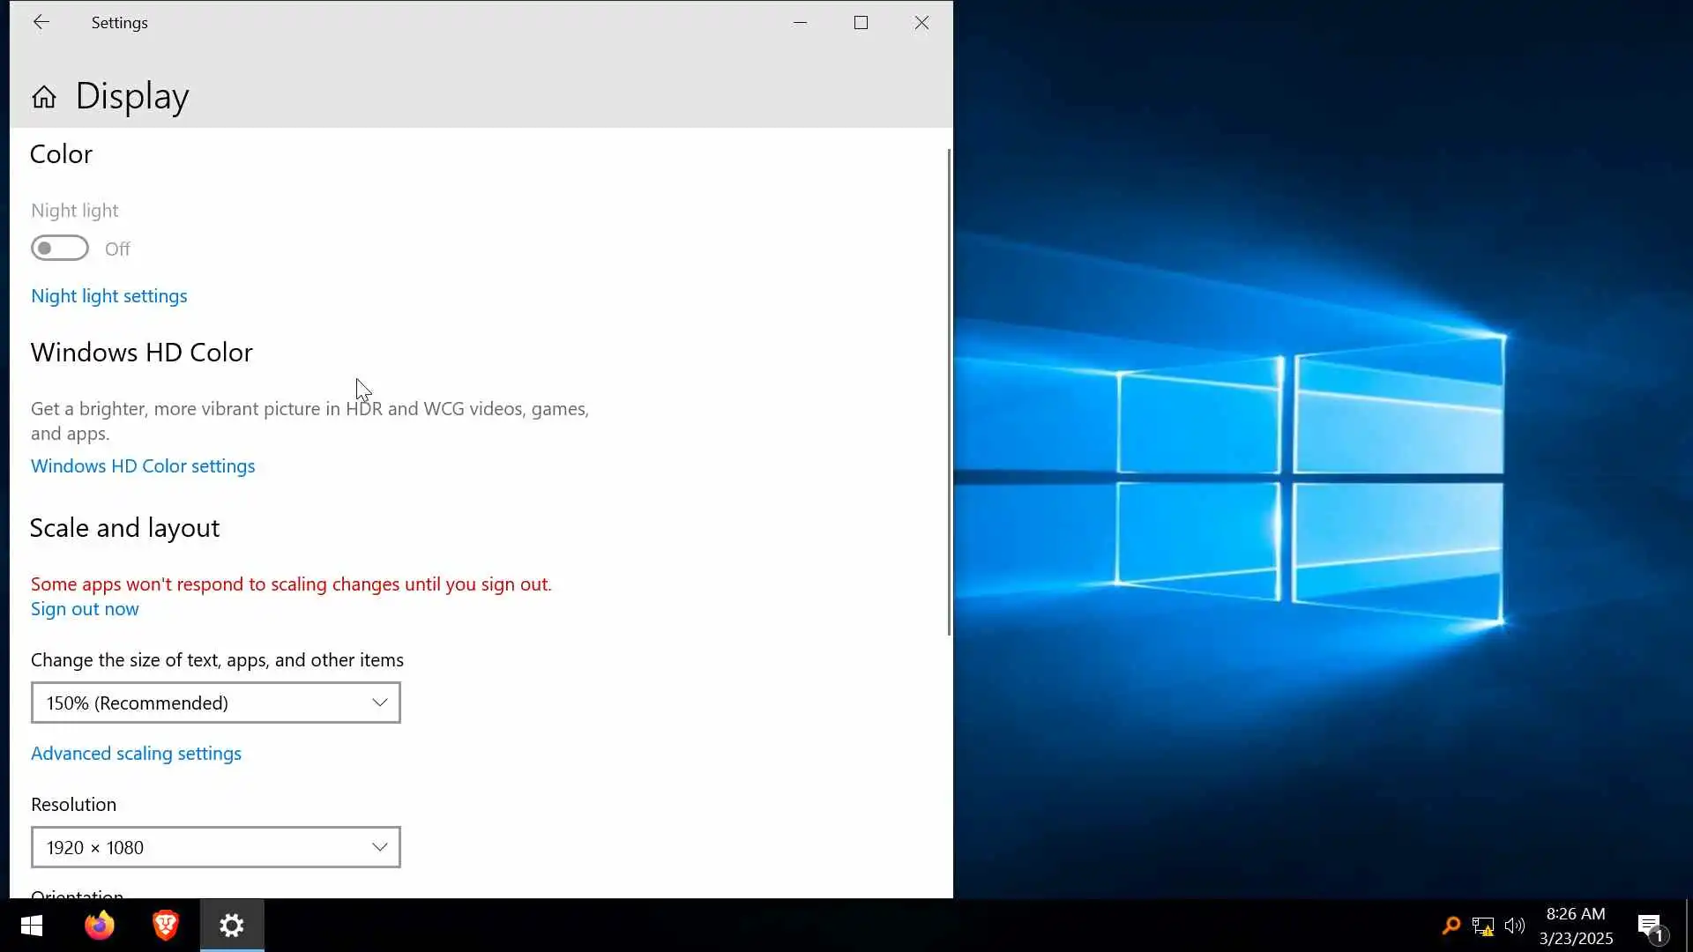
Task: Click the Settings gear taskbar icon
Action: [x=232, y=926]
